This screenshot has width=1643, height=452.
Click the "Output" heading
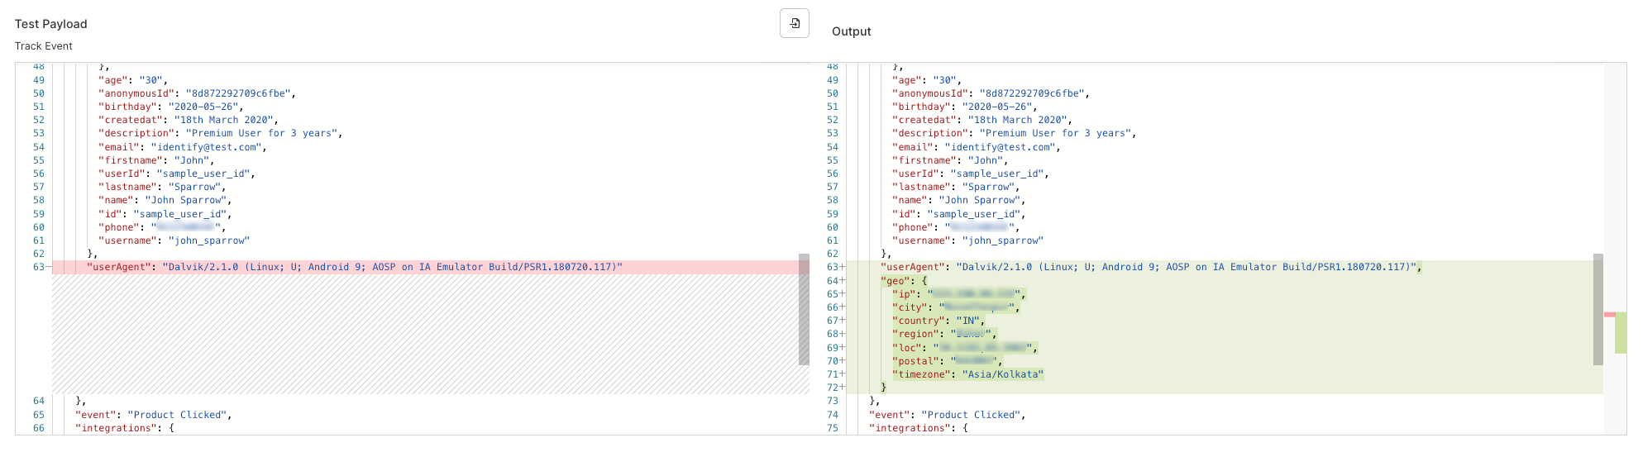[x=851, y=31]
